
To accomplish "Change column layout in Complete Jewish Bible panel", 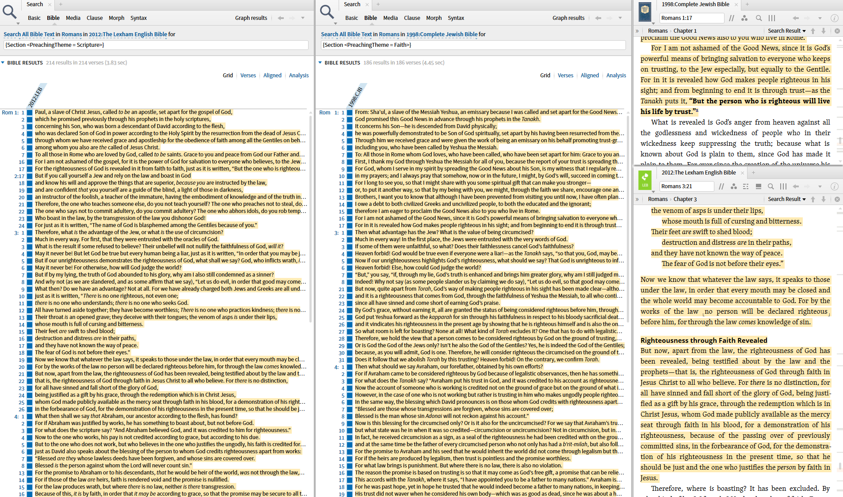I will click(772, 18).
